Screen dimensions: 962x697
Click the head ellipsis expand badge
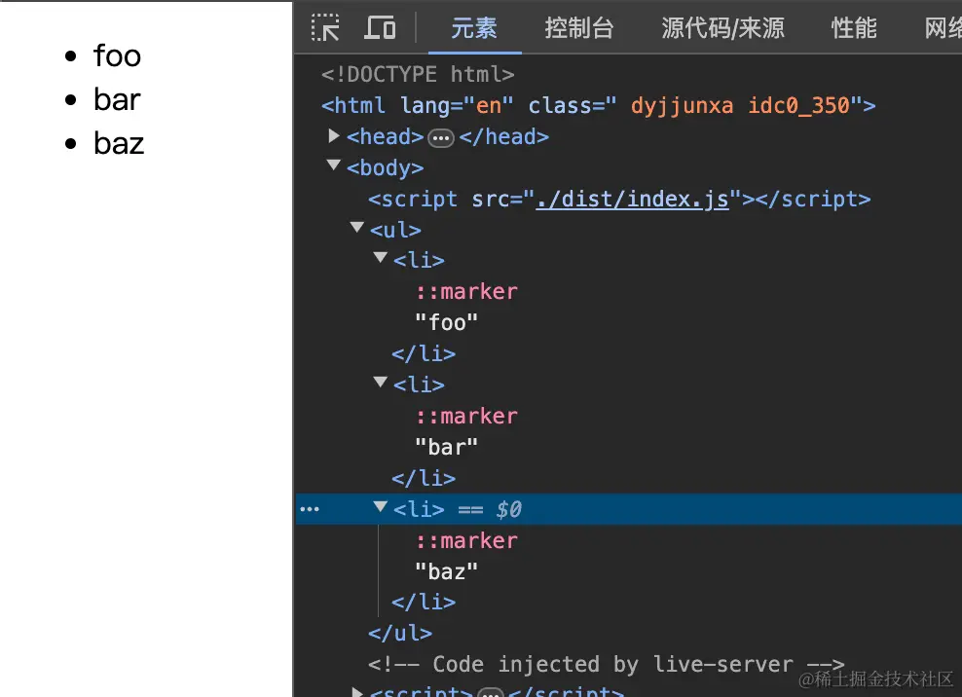[440, 138]
